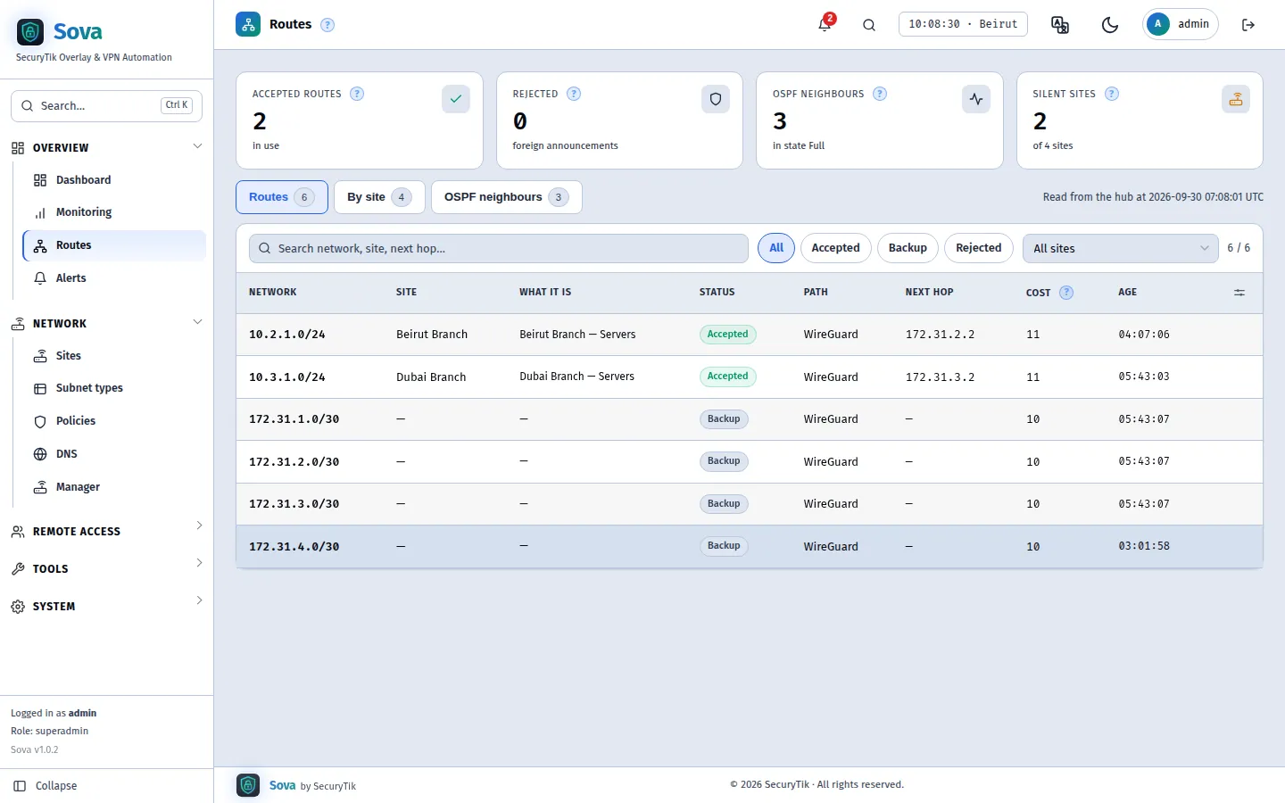Click the logout icon
This screenshot has height=803, width=1285.
tap(1248, 25)
